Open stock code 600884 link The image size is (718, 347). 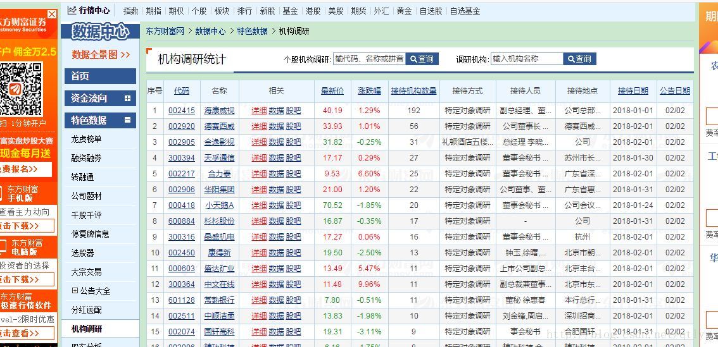[181, 221]
